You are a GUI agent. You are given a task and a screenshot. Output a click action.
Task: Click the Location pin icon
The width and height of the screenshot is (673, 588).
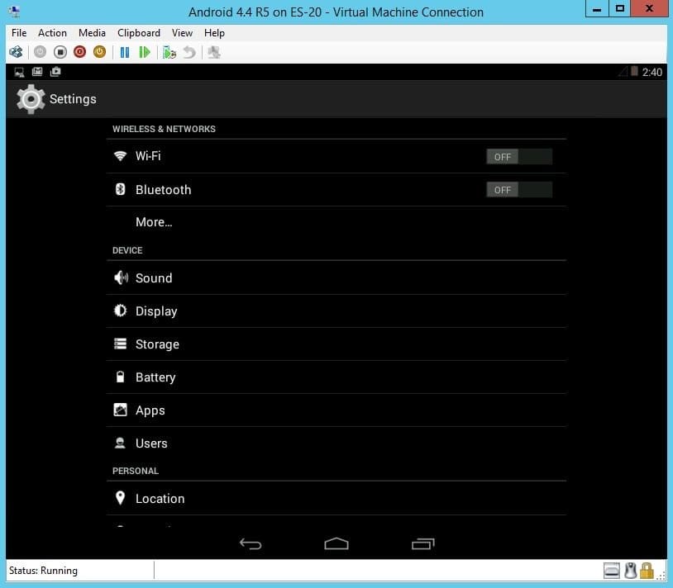(x=120, y=498)
